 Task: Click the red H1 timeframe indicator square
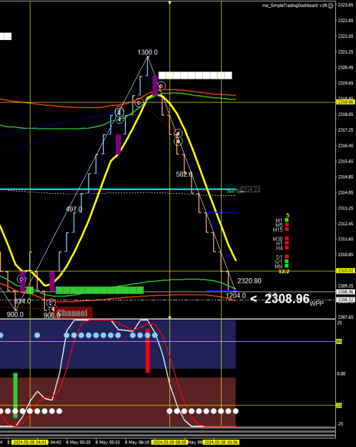[x=287, y=243]
